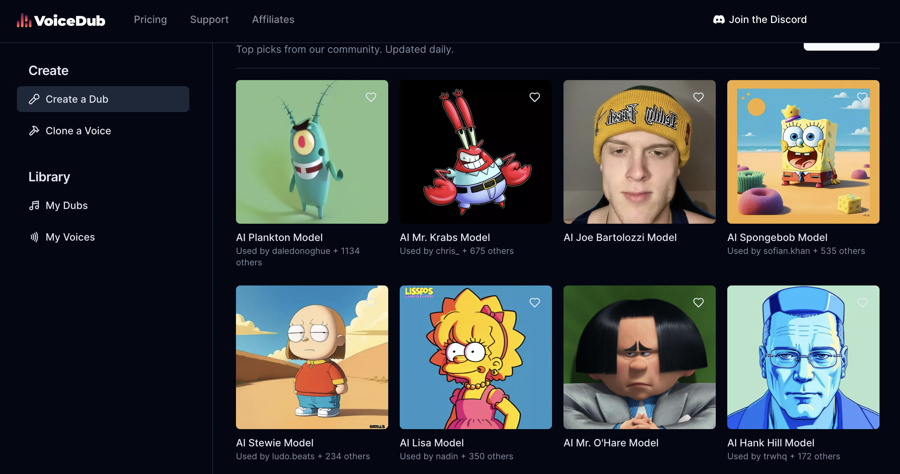This screenshot has height=474, width=900.
Task: Click the Discord logo icon
Action: [x=719, y=19]
